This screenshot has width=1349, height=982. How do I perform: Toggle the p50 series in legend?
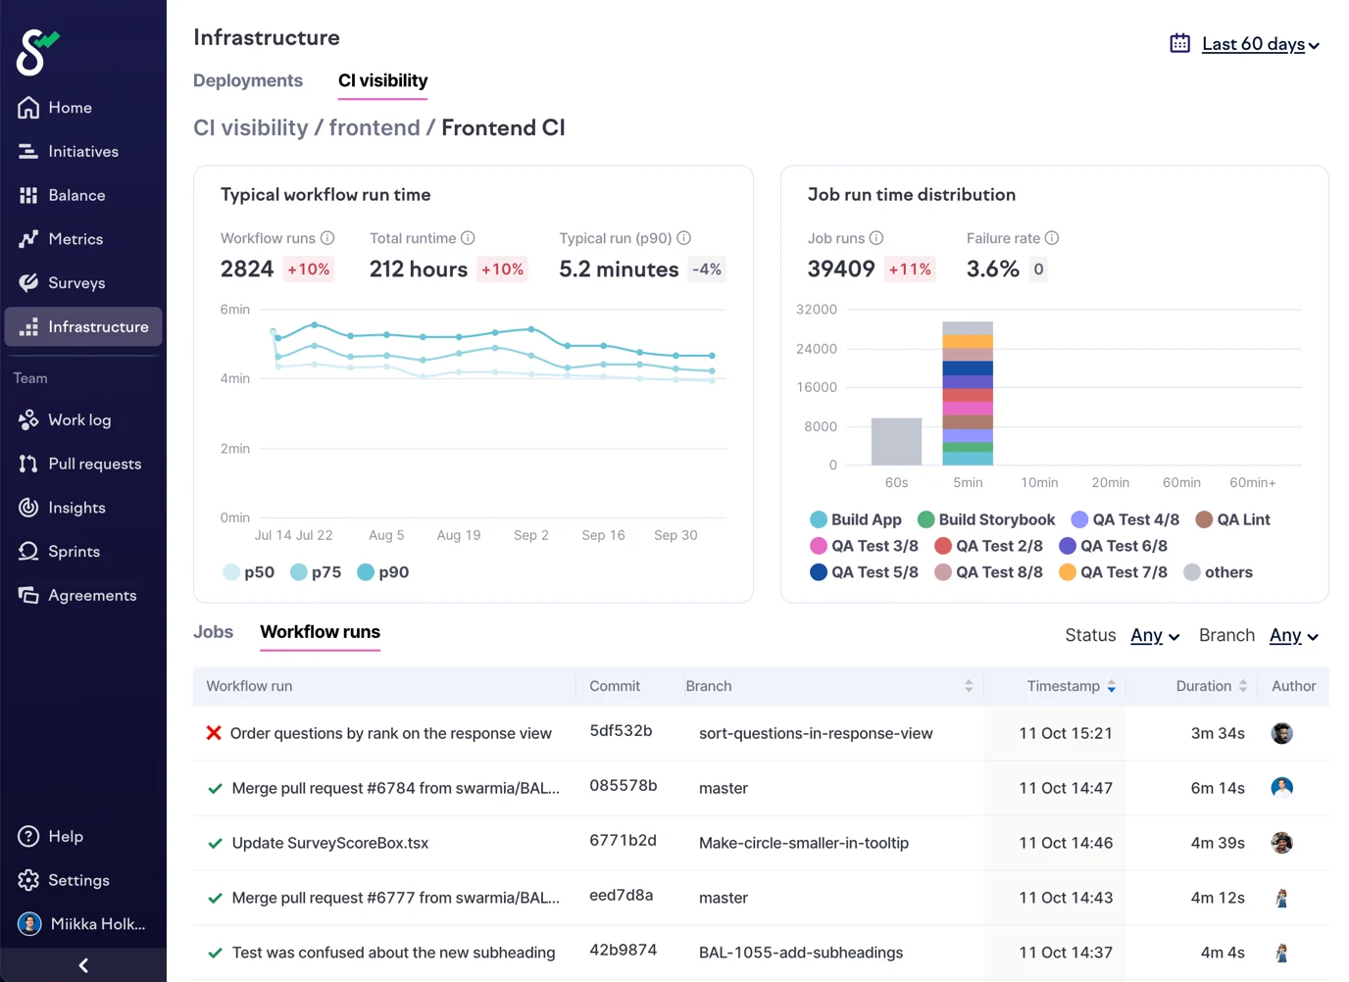(248, 572)
